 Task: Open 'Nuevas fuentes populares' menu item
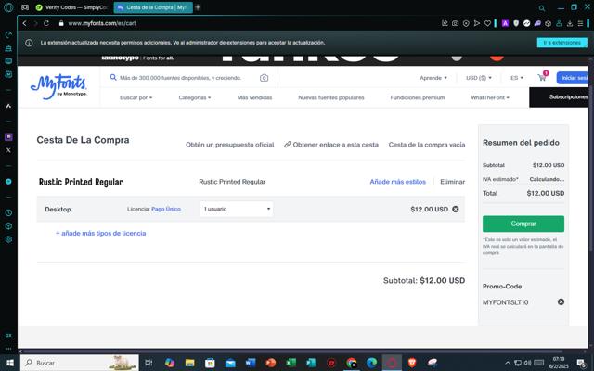click(331, 97)
